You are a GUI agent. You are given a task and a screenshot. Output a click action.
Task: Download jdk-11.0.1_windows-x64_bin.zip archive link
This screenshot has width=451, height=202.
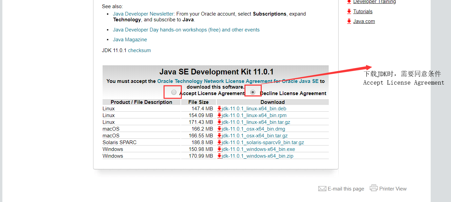tap(257, 156)
